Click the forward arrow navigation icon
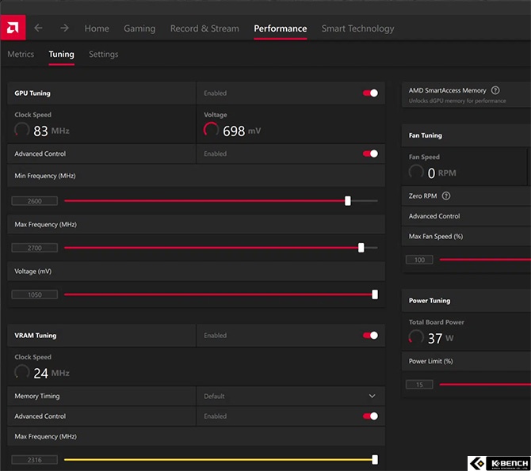Screen dimensions: 531x471 [65, 28]
